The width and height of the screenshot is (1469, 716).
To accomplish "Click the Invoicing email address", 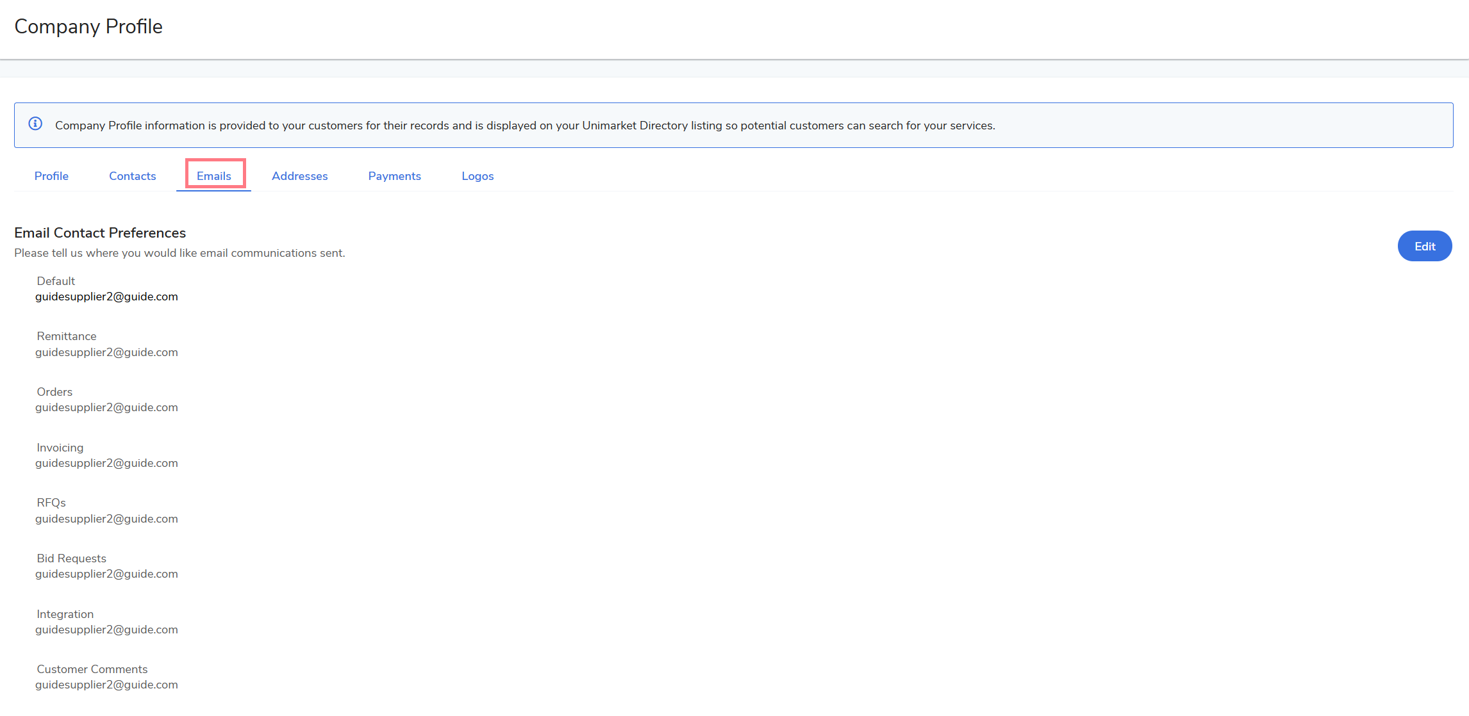I will tap(106, 463).
